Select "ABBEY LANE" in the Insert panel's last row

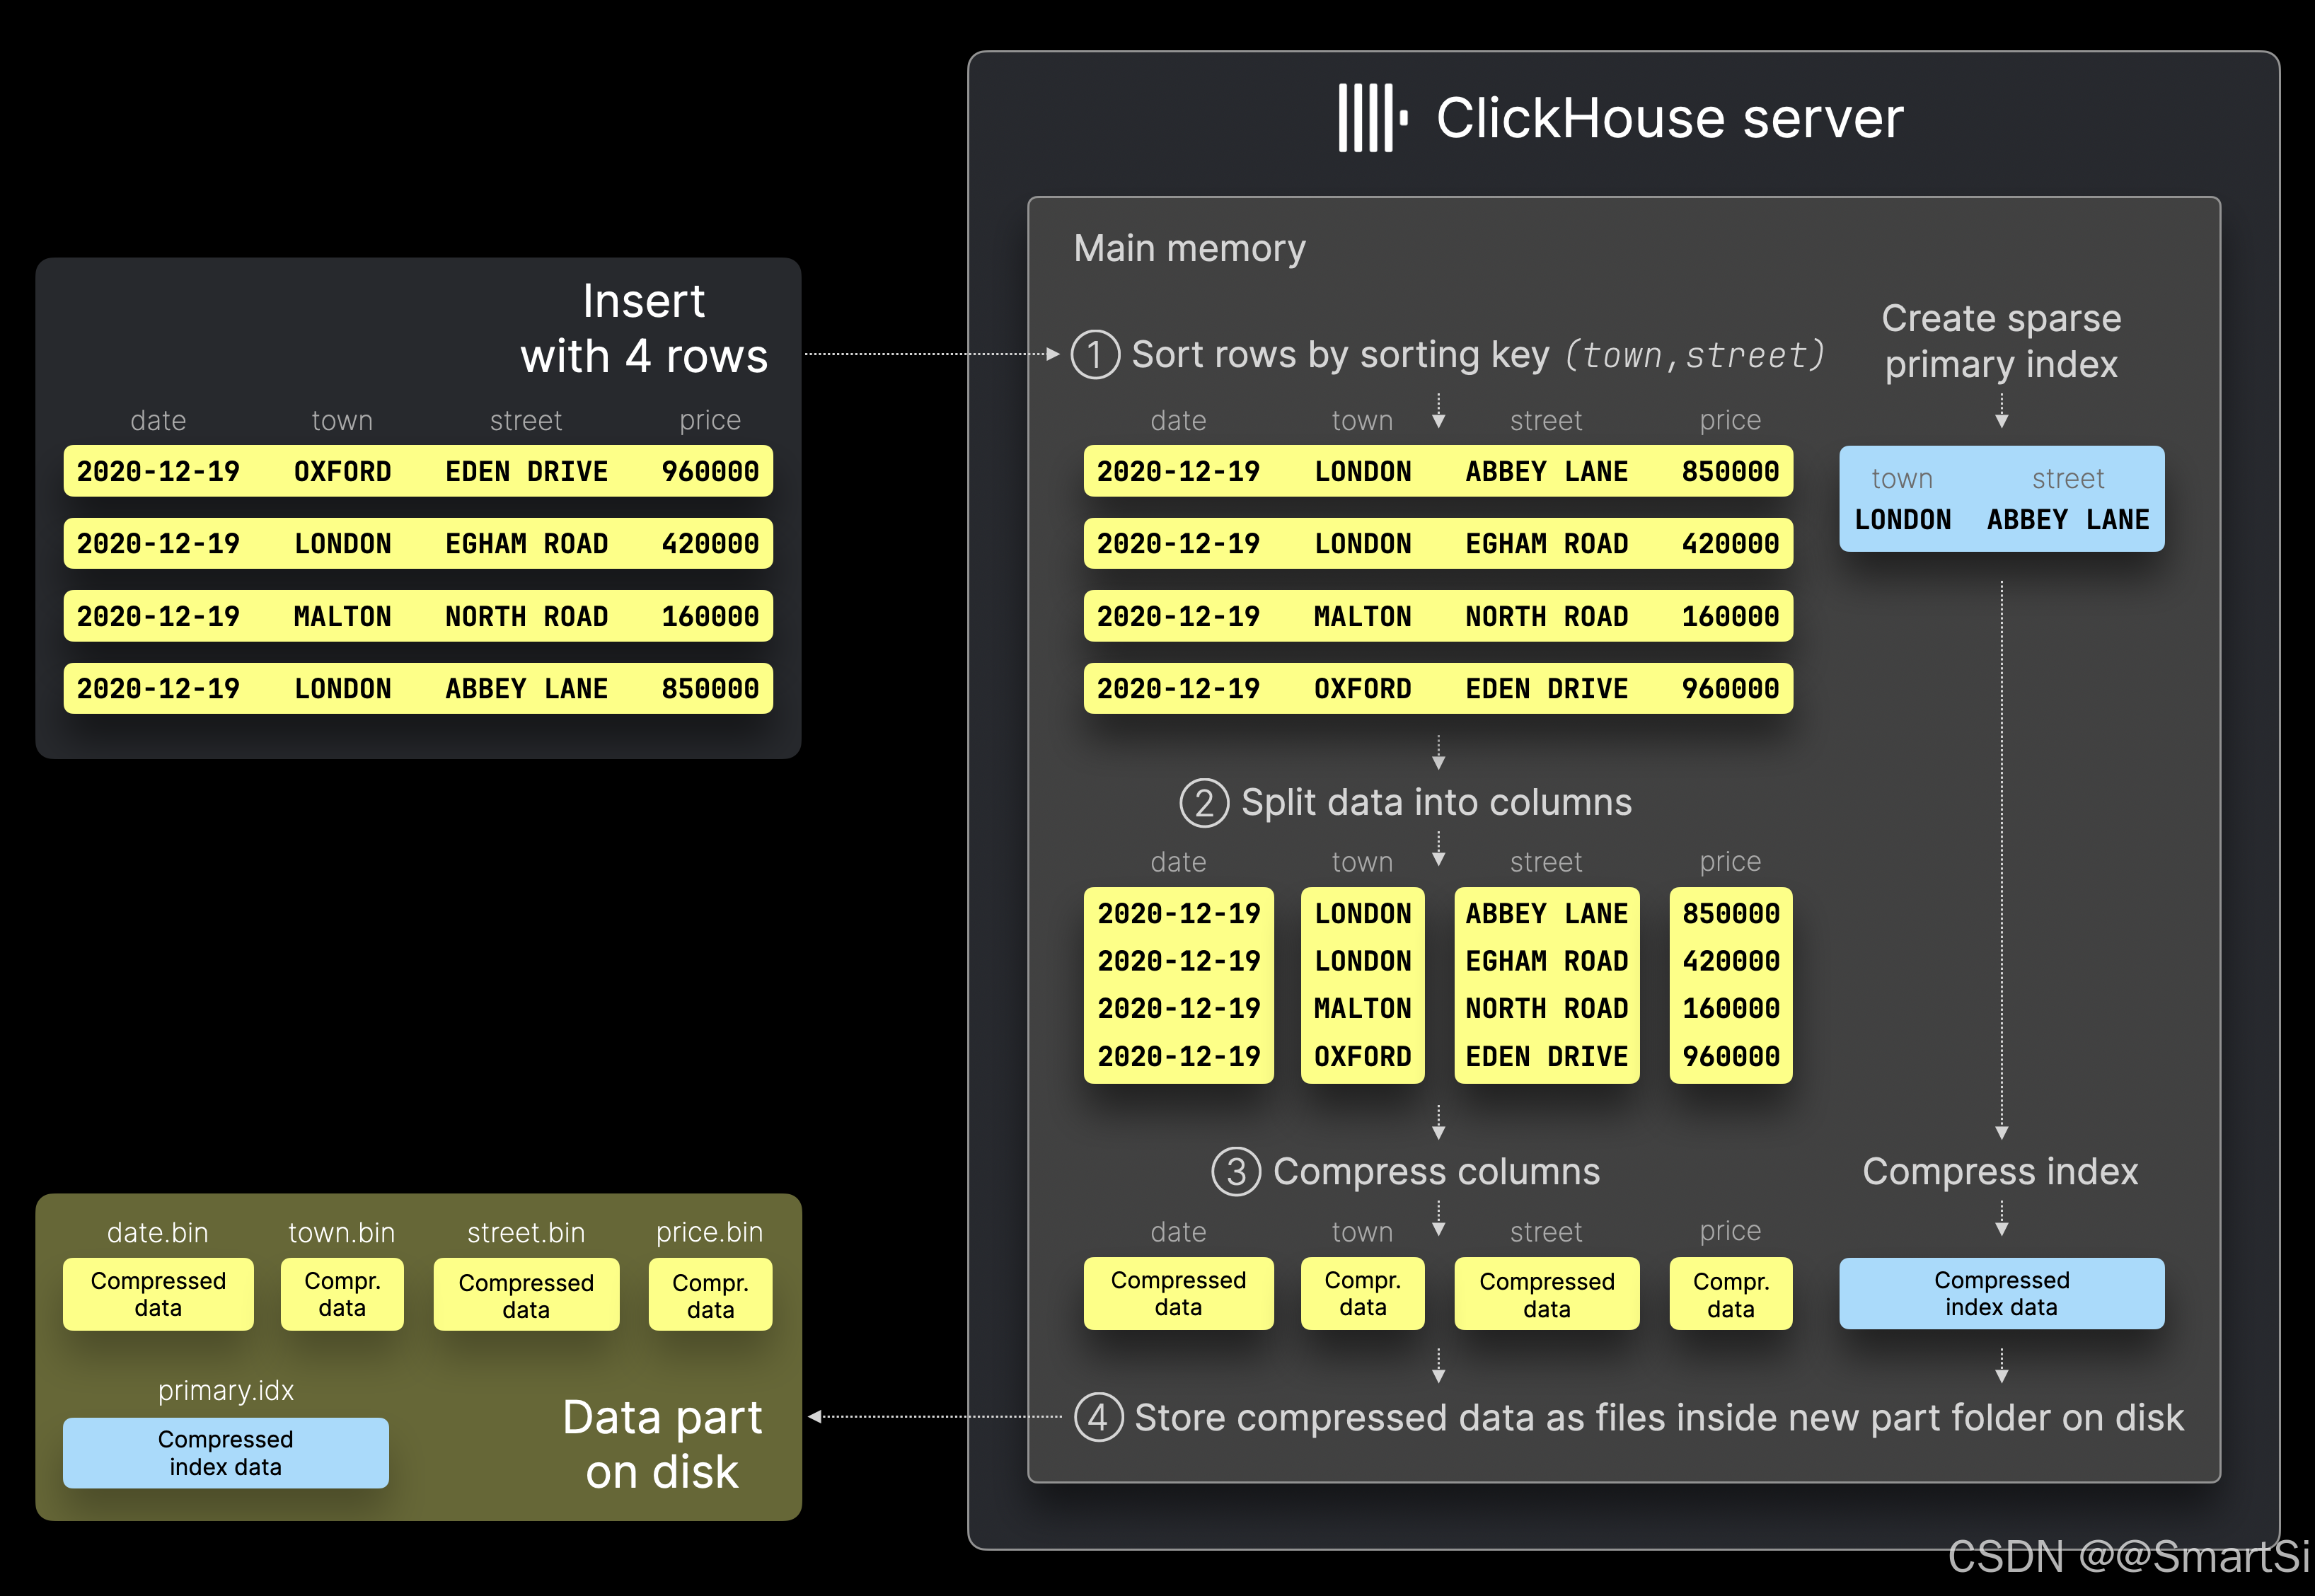coord(526,688)
